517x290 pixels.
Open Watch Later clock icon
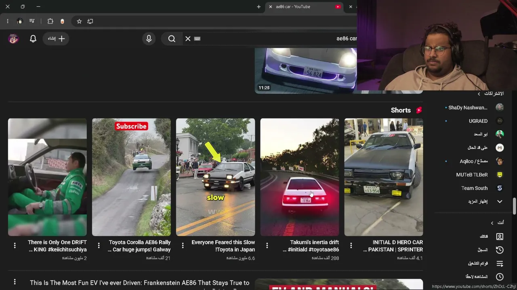[x=500, y=277]
